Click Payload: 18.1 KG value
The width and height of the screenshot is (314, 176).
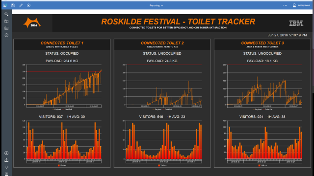262,61
